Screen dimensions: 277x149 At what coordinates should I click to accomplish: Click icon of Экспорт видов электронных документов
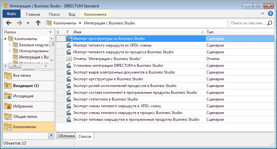[x=69, y=72]
